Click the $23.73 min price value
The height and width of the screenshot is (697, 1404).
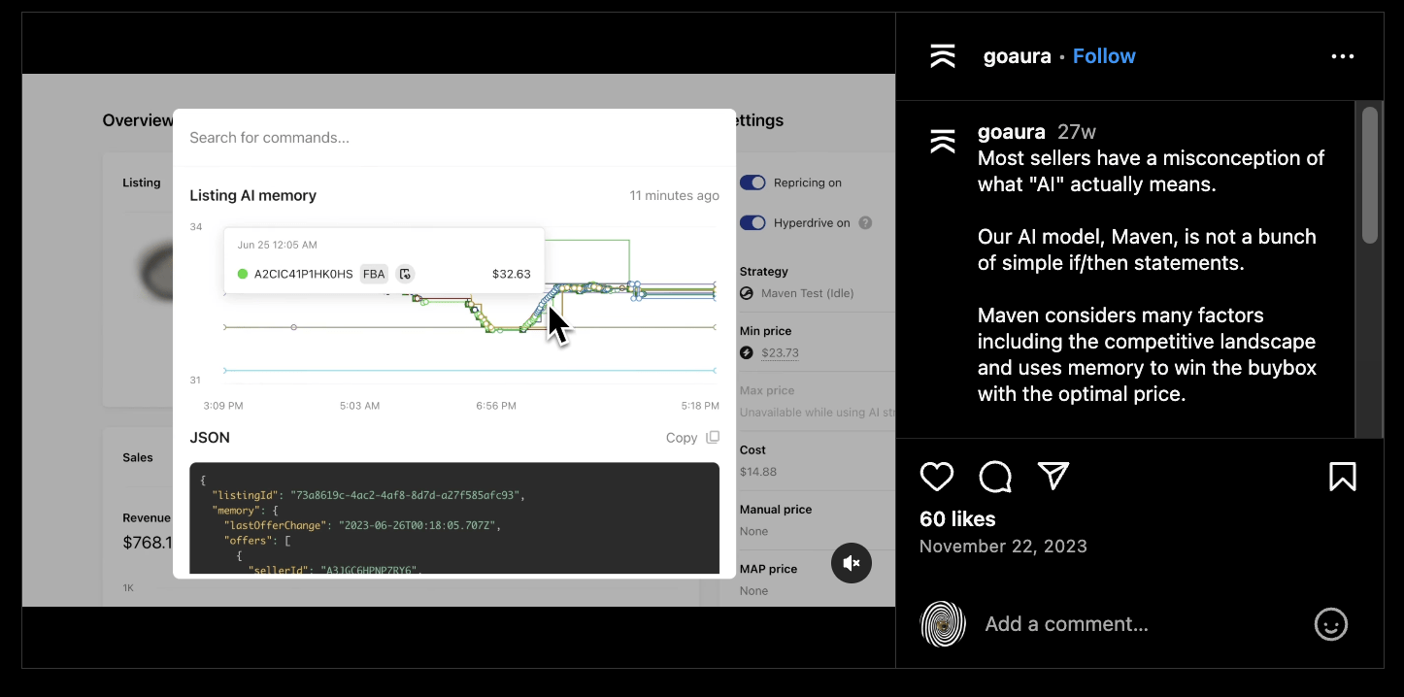pos(780,353)
